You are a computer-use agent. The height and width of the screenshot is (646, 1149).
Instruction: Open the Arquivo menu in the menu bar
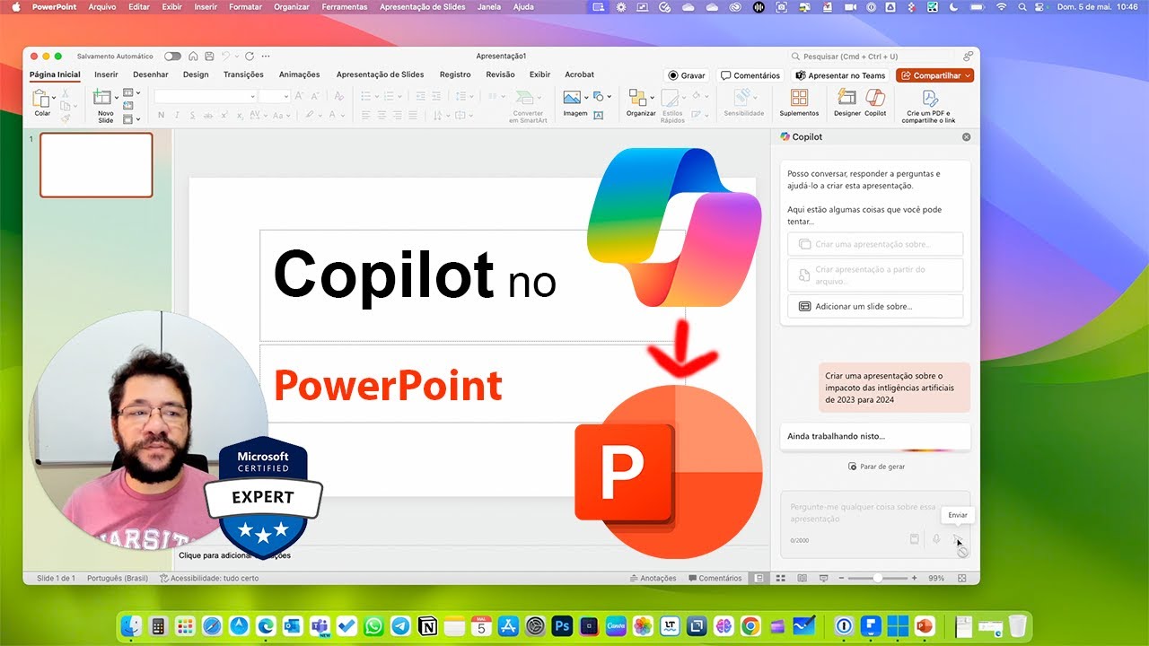point(102,6)
